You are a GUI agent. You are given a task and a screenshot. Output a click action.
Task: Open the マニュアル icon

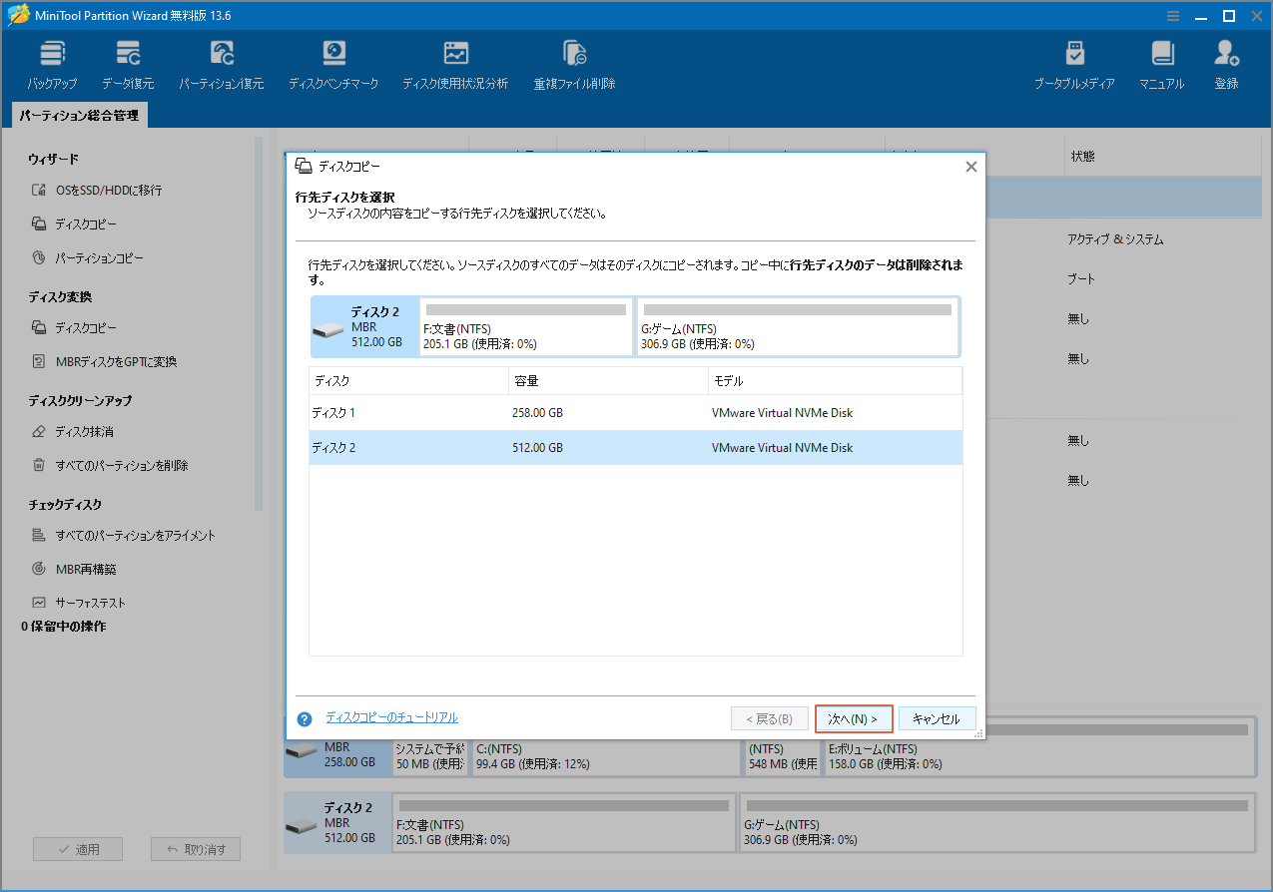(x=1162, y=65)
